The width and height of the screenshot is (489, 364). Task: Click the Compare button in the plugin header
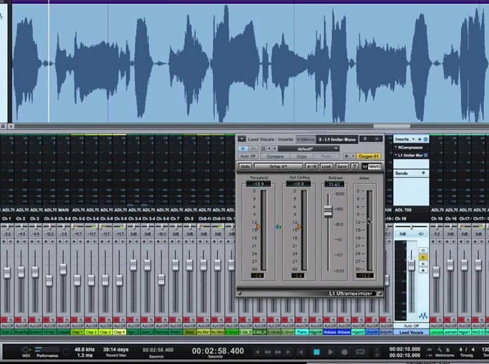275,156
